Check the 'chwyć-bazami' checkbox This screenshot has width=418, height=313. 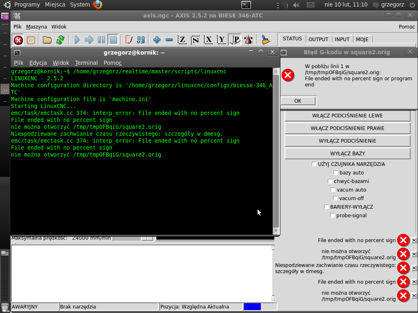click(330, 181)
